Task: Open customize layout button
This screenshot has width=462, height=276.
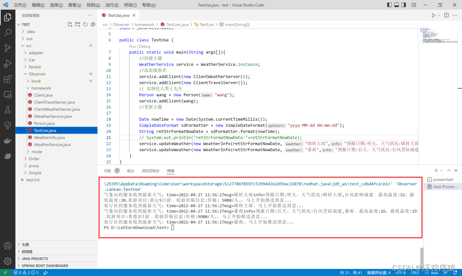Action: tap(414, 5)
